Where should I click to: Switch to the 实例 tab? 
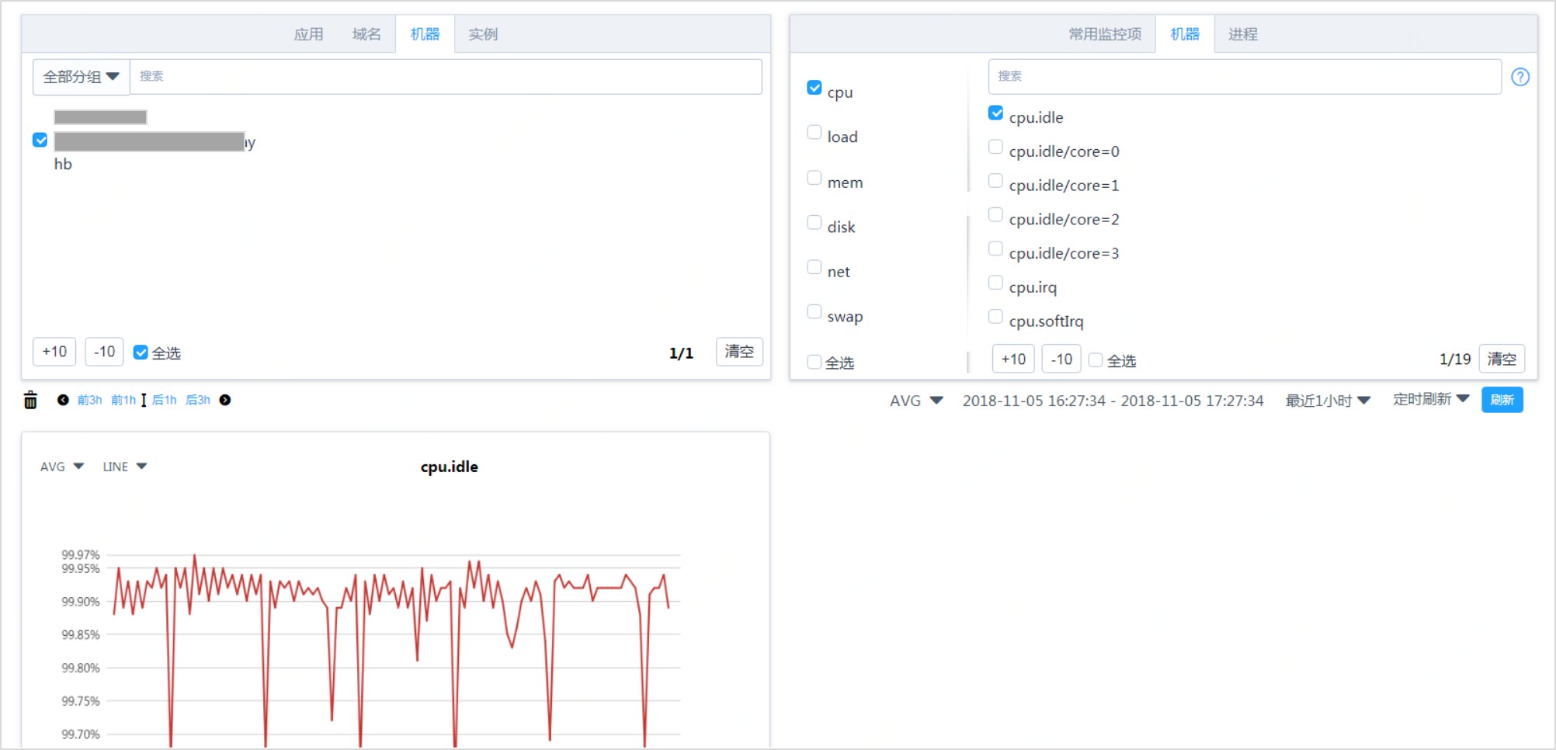[x=481, y=33]
